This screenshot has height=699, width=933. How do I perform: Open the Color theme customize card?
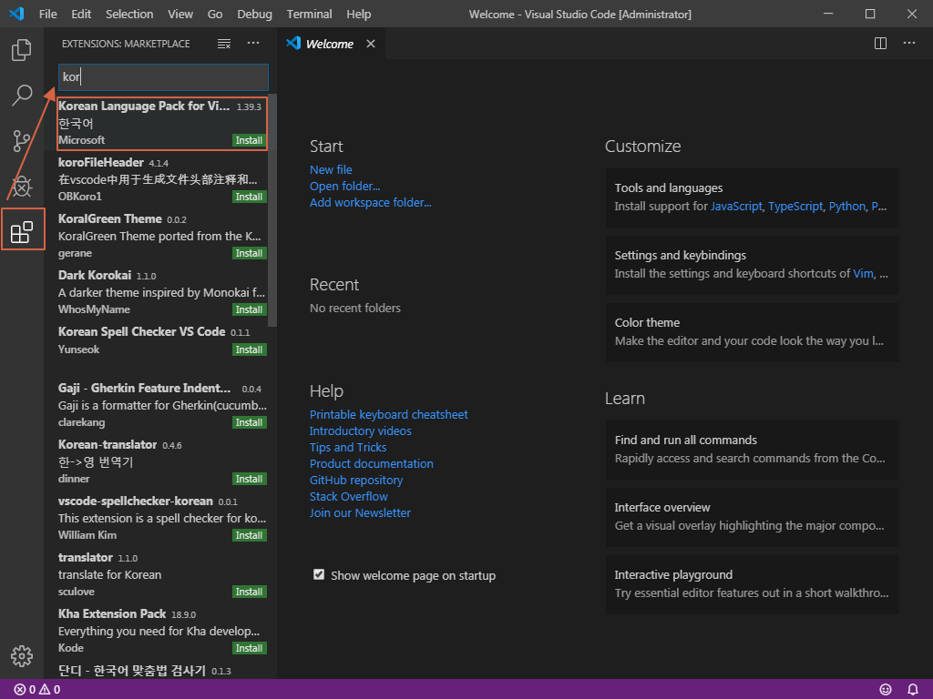(x=752, y=332)
